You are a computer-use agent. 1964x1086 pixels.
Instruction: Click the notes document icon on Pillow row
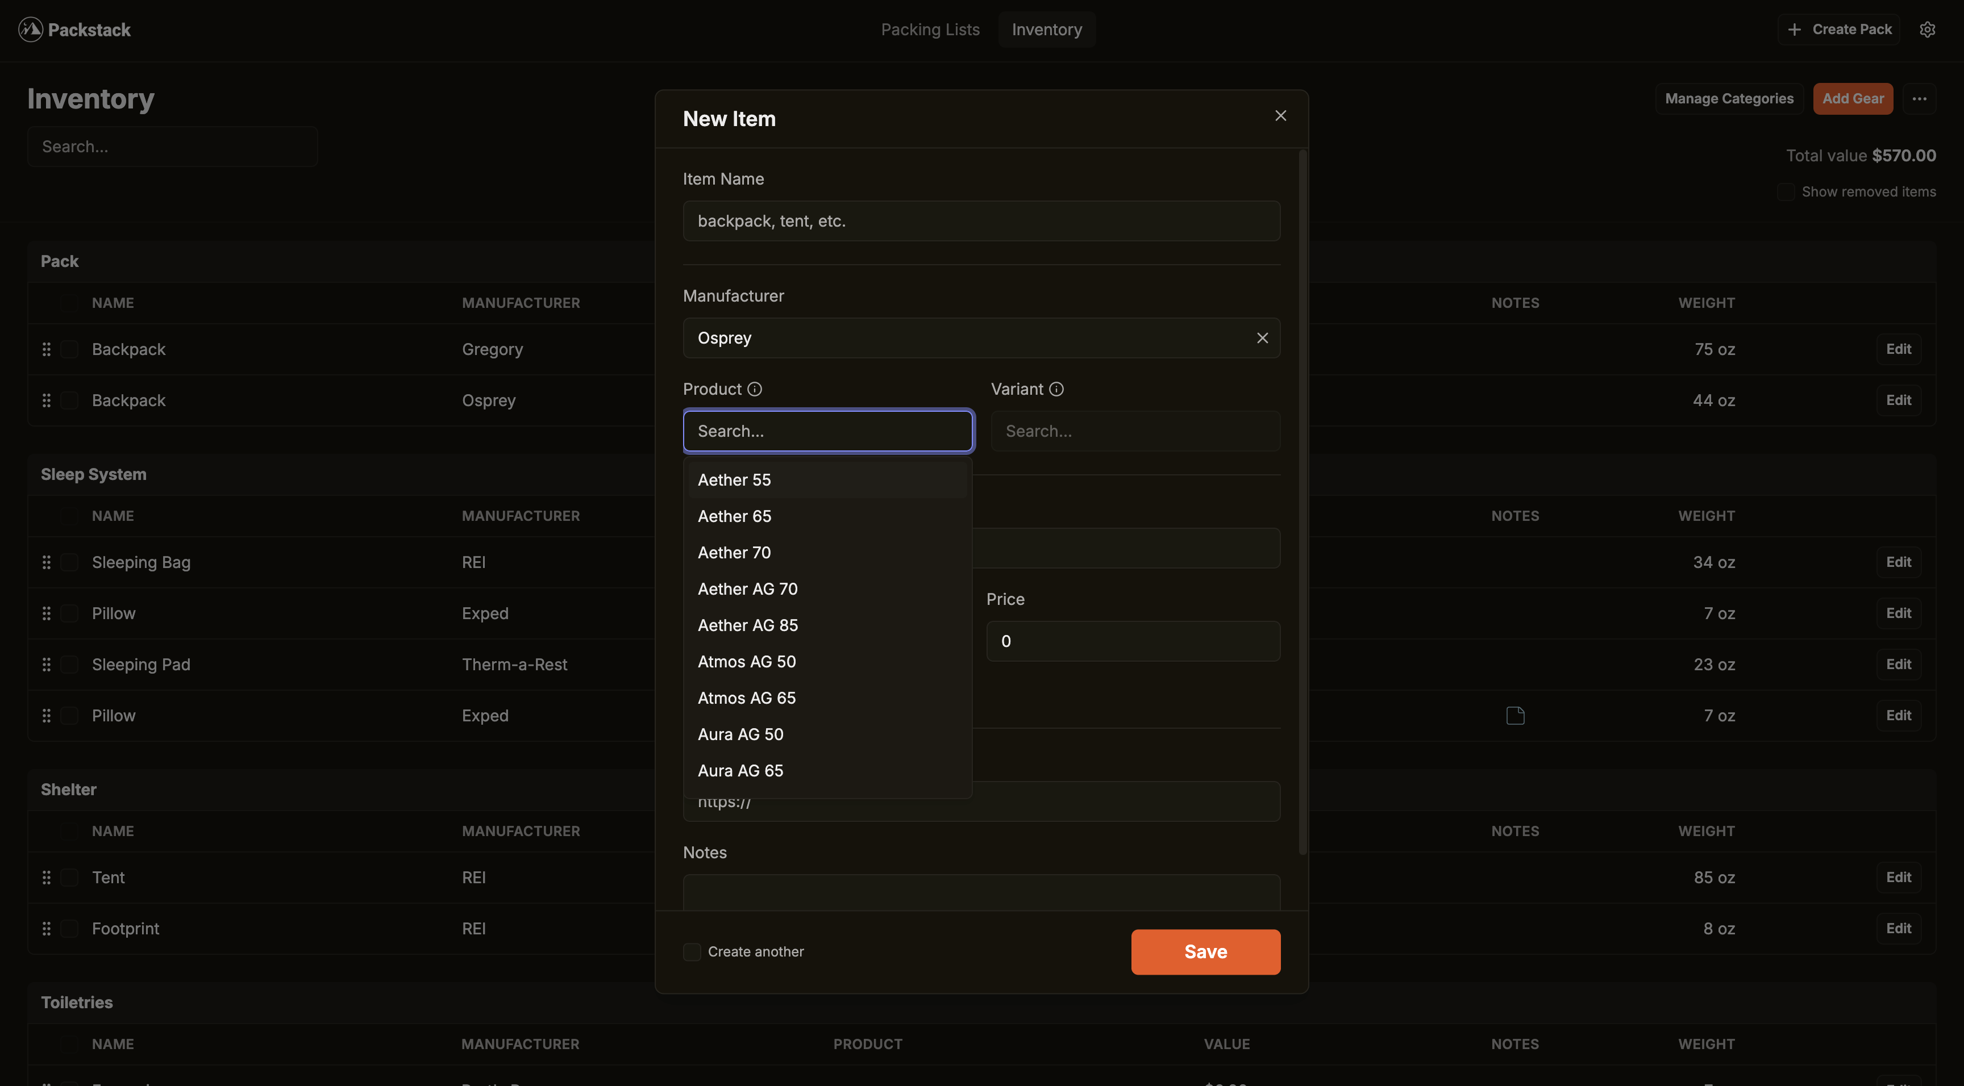(1516, 715)
